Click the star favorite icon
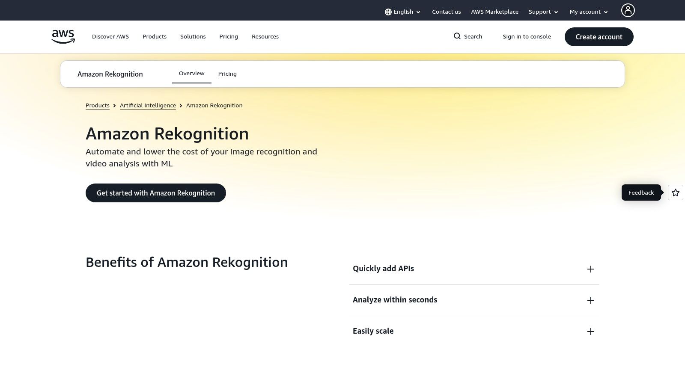Image resolution: width=685 pixels, height=385 pixels. (676, 192)
